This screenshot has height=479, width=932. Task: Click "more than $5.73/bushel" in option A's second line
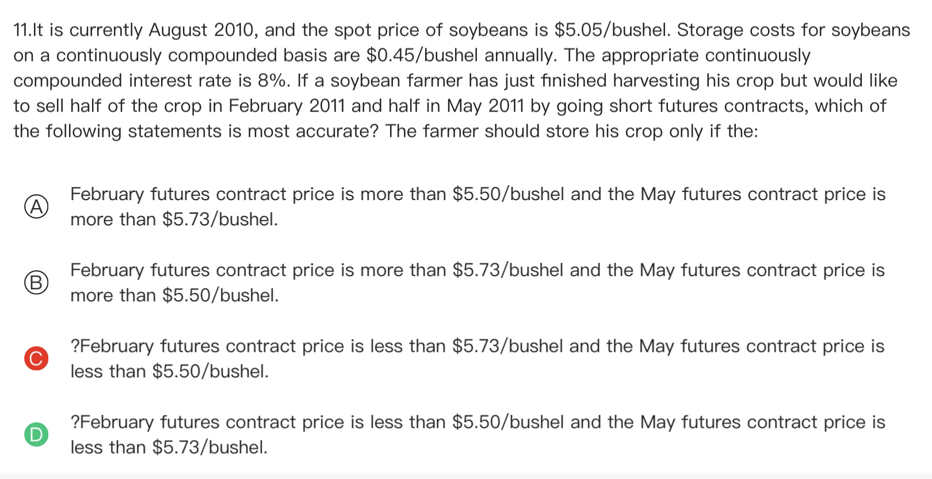[173, 220]
